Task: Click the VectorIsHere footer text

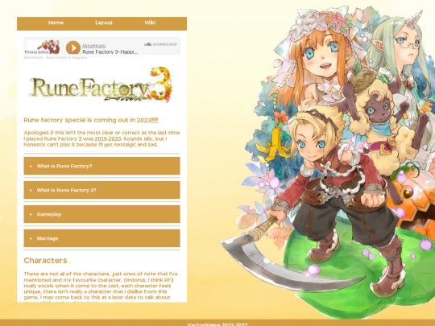Action: click(217, 324)
